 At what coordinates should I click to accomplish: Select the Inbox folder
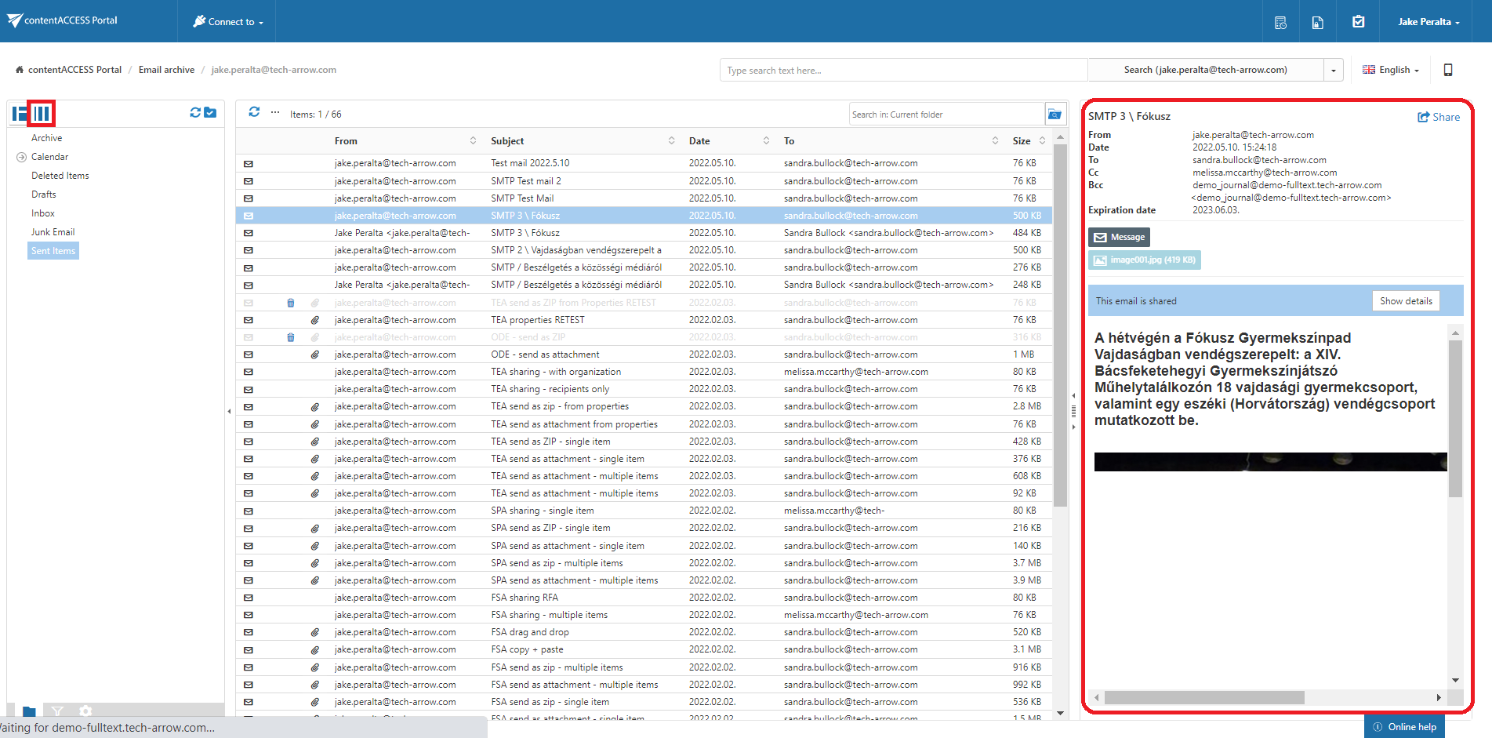click(x=43, y=213)
